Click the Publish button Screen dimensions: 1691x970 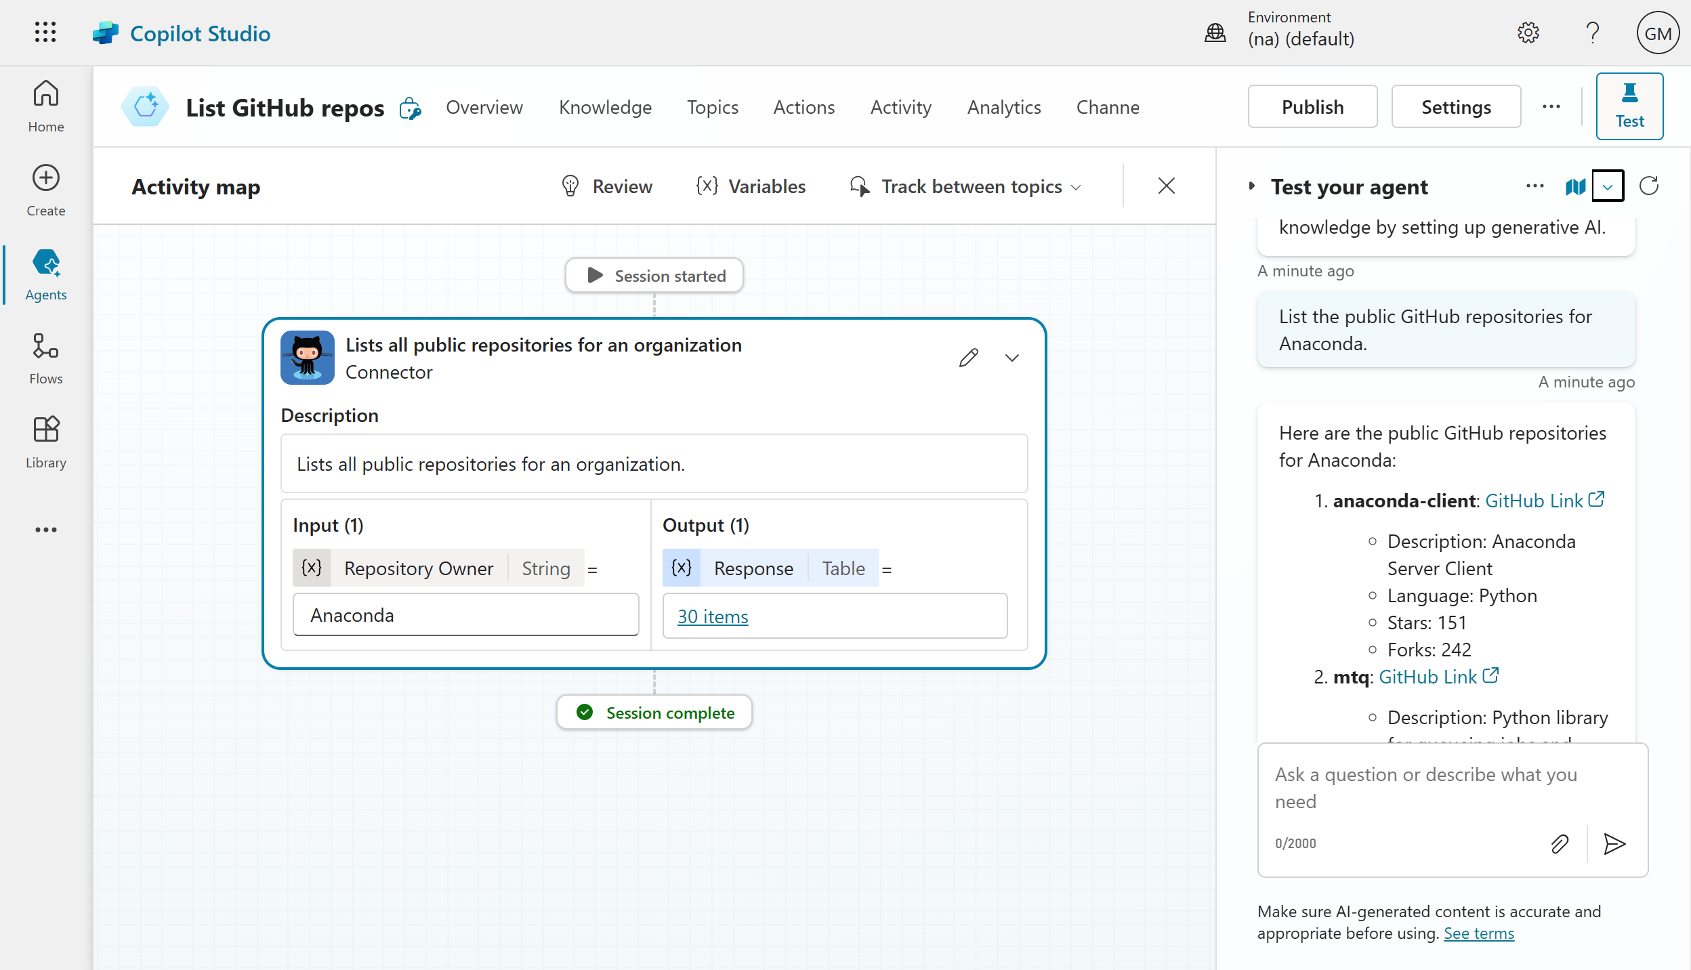click(x=1312, y=107)
